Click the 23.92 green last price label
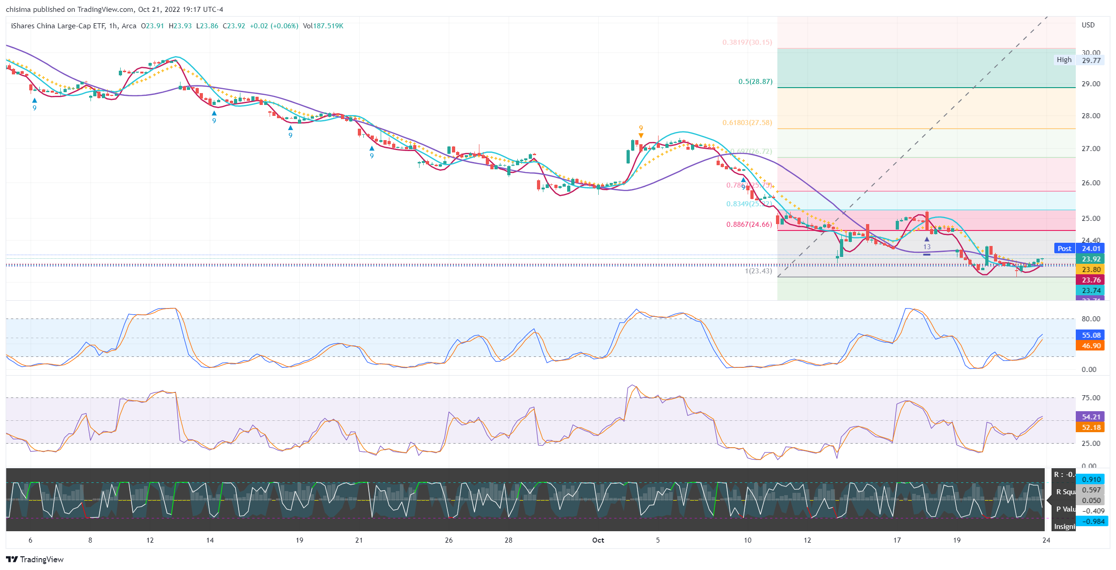 (x=1090, y=259)
